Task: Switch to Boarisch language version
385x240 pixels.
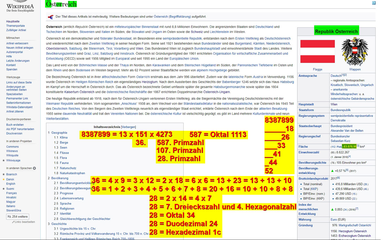Action: (x=12, y=174)
